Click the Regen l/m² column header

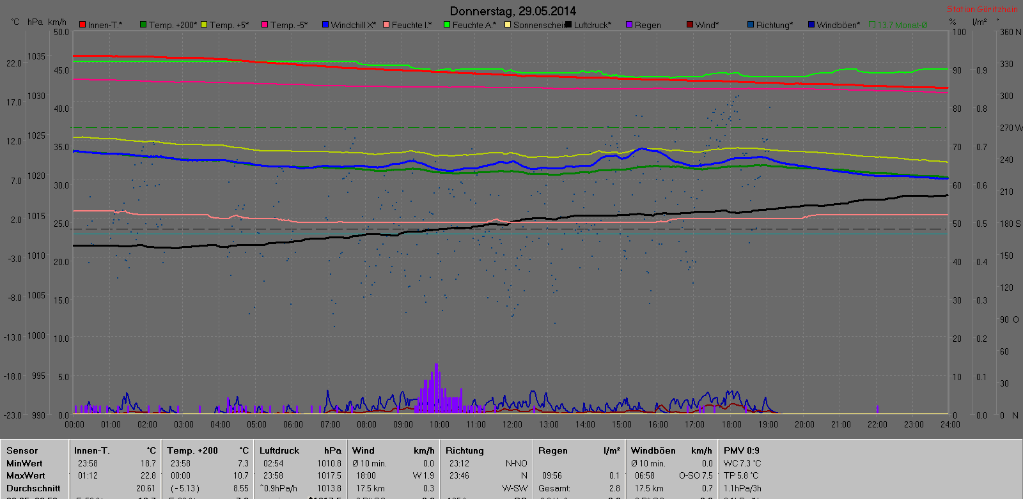[x=579, y=450]
